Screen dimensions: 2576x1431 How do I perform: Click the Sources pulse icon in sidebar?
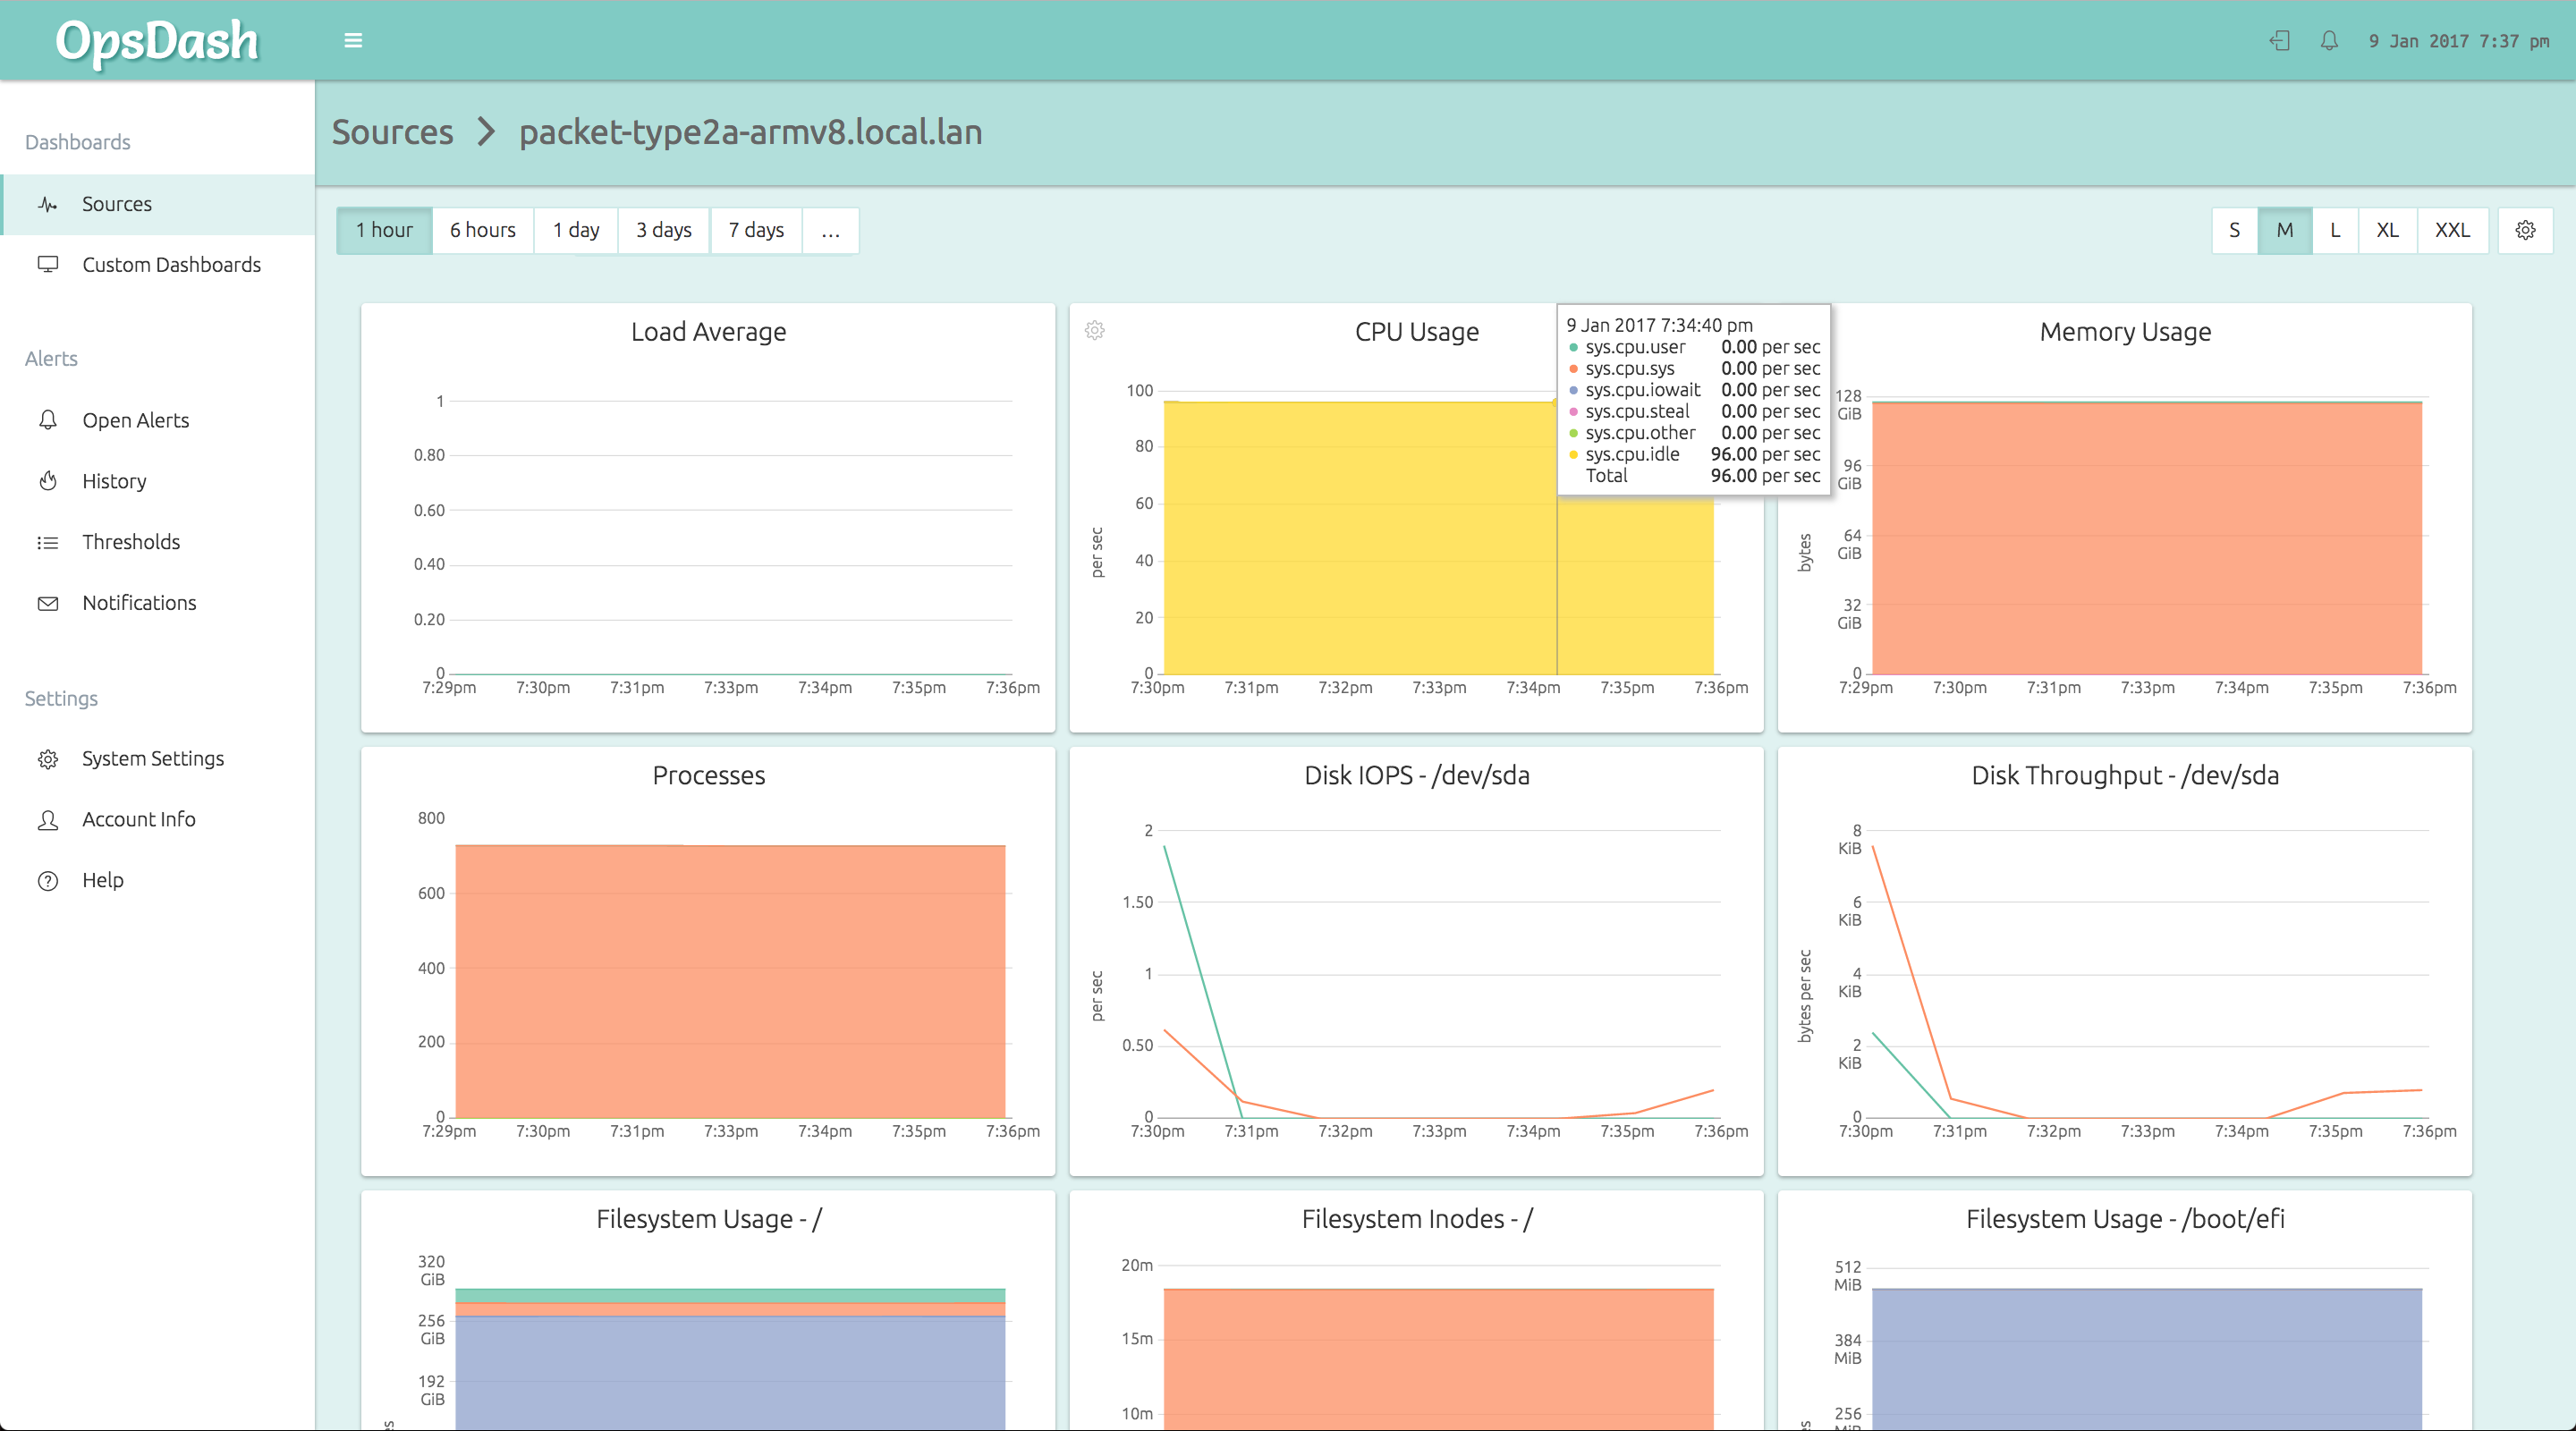pyautogui.click(x=47, y=204)
